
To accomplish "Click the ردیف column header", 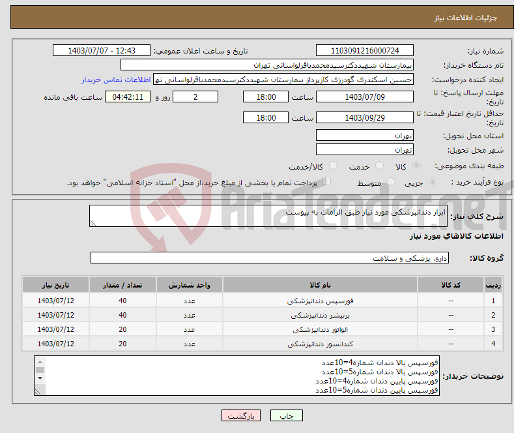I will (493, 285).
